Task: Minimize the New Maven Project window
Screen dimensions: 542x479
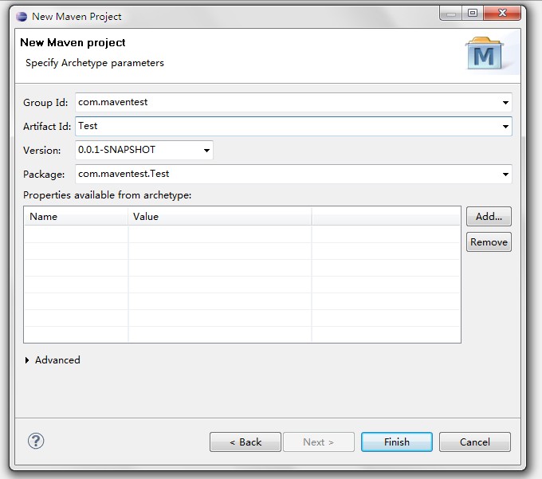Action: click(451, 13)
